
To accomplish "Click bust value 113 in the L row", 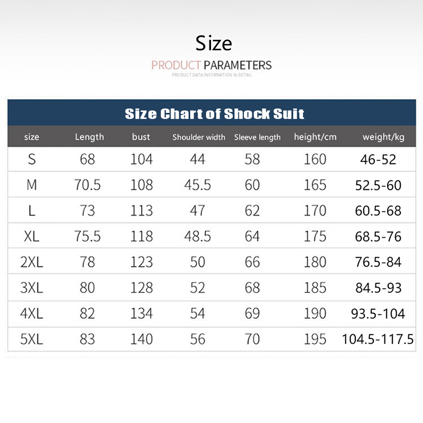I will [141, 210].
